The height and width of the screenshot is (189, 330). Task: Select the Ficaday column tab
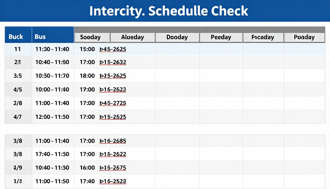pyautogui.click(x=263, y=37)
